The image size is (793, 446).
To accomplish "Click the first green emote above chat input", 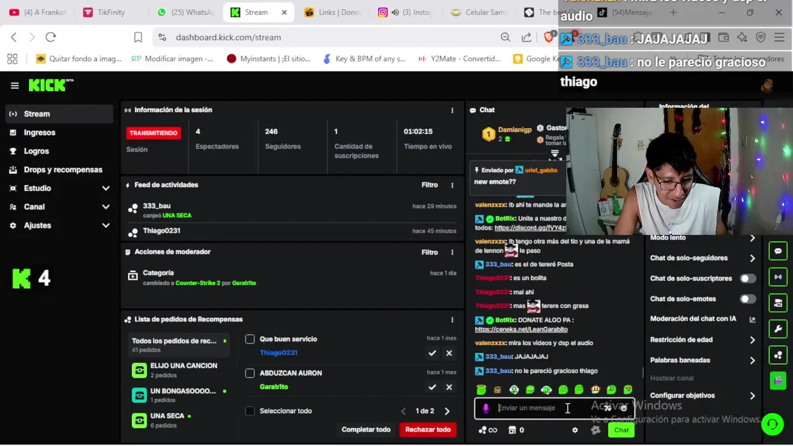I will point(481,390).
